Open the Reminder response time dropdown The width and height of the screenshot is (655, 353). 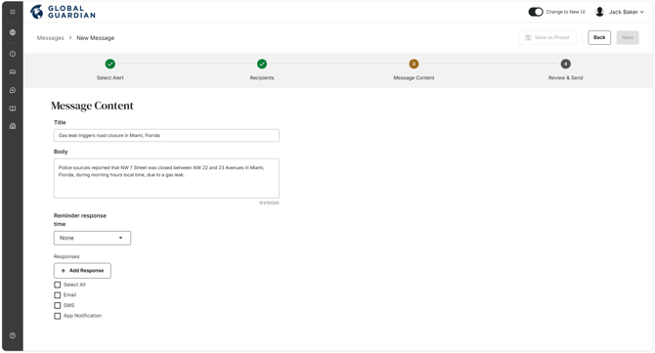pos(92,239)
